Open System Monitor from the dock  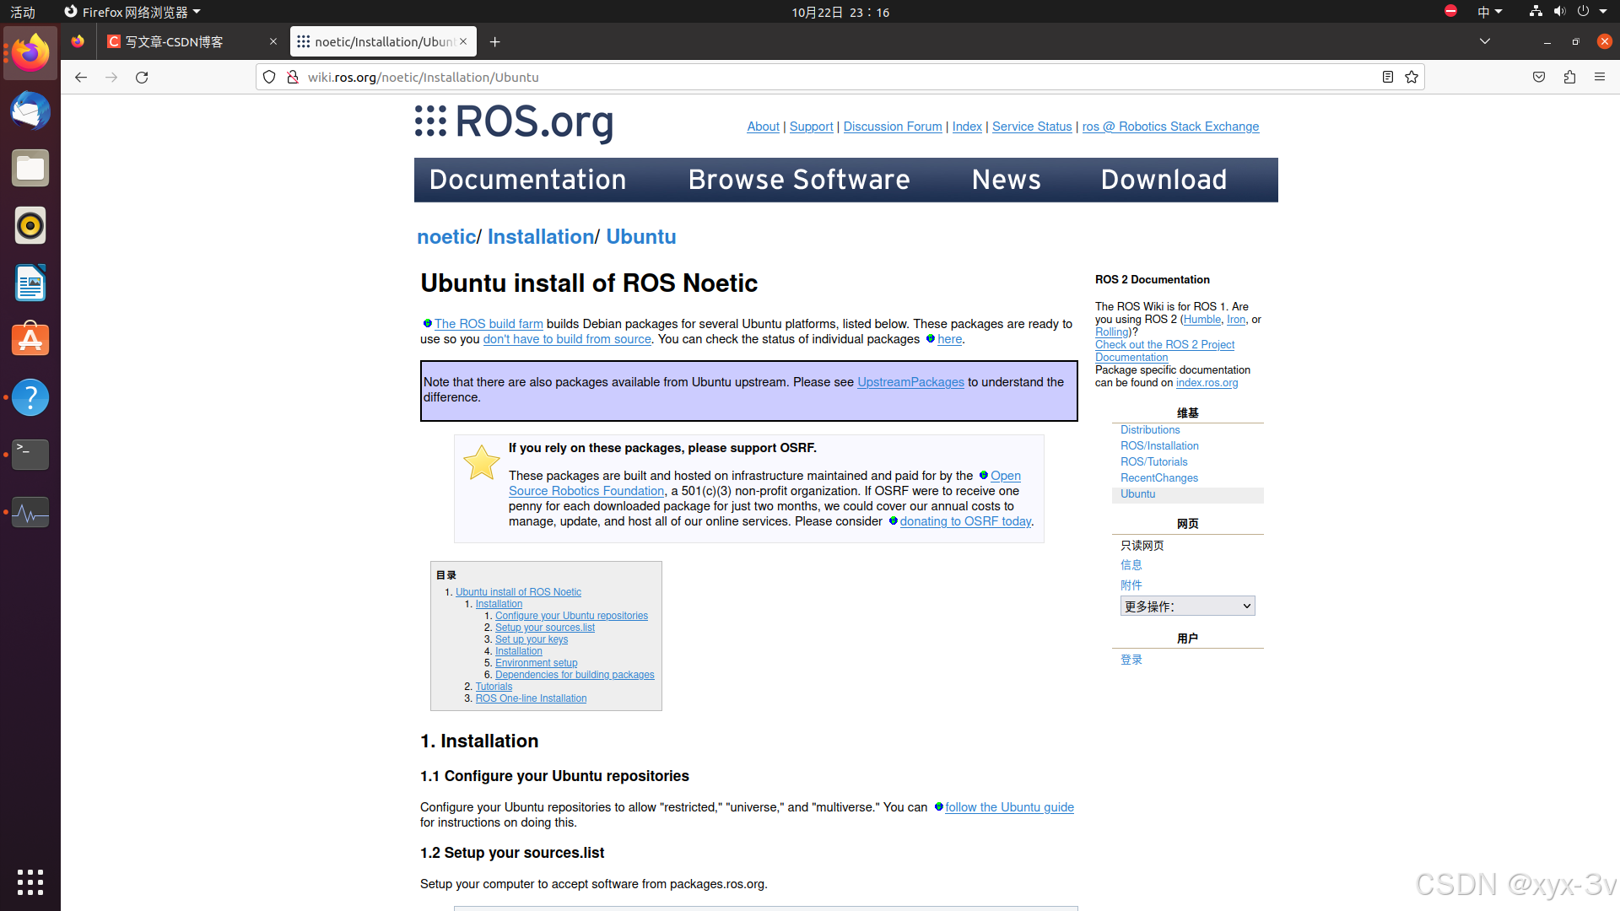pos(30,512)
